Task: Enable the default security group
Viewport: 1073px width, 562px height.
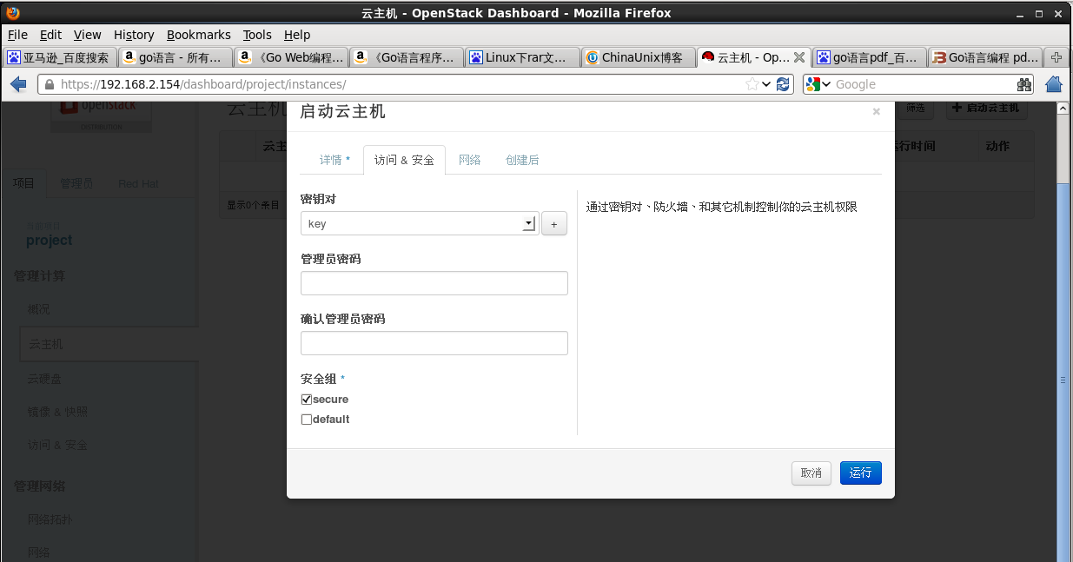Action: tap(306, 419)
